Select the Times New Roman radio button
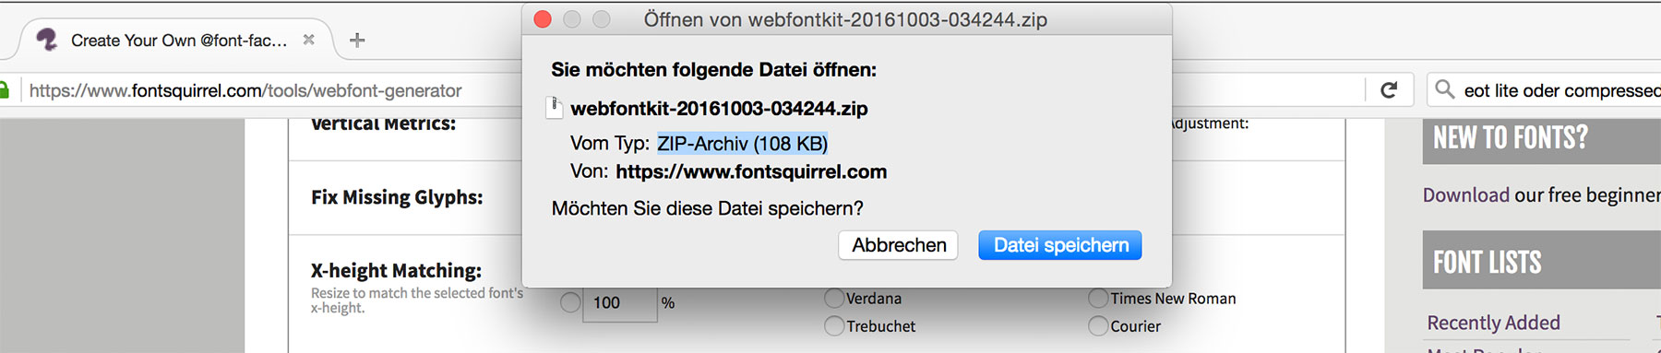Image resolution: width=1661 pixels, height=353 pixels. (x=1098, y=298)
